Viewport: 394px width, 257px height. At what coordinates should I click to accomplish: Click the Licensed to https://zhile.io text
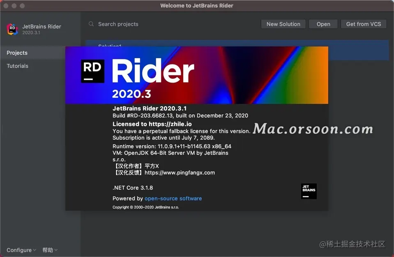(x=152, y=124)
